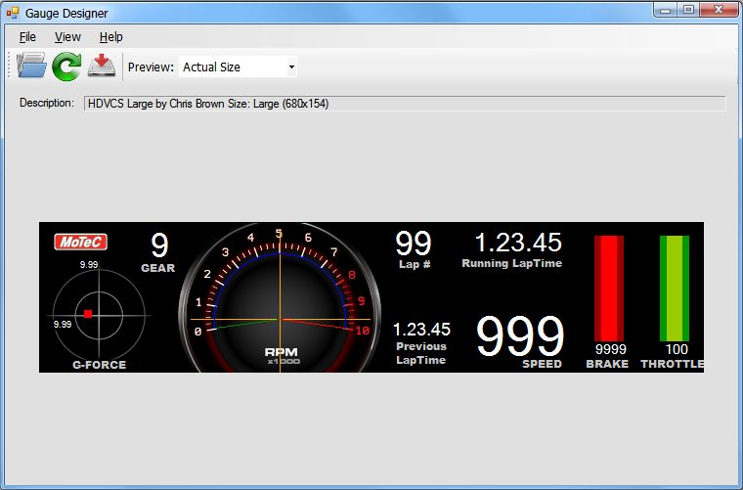Click the Running LapTime value
Image resolution: width=743 pixels, height=490 pixels.
tap(518, 243)
